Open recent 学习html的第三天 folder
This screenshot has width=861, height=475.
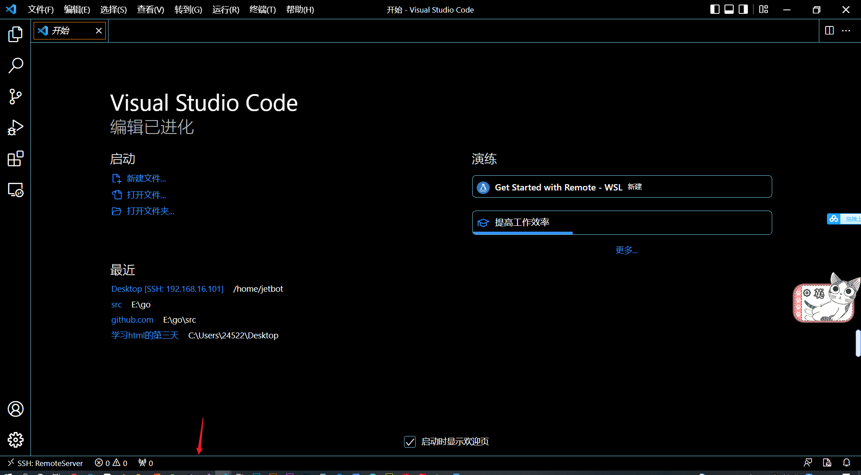145,335
